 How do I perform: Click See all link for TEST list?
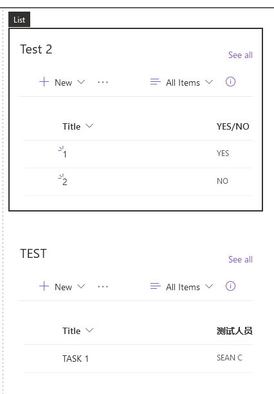(241, 259)
